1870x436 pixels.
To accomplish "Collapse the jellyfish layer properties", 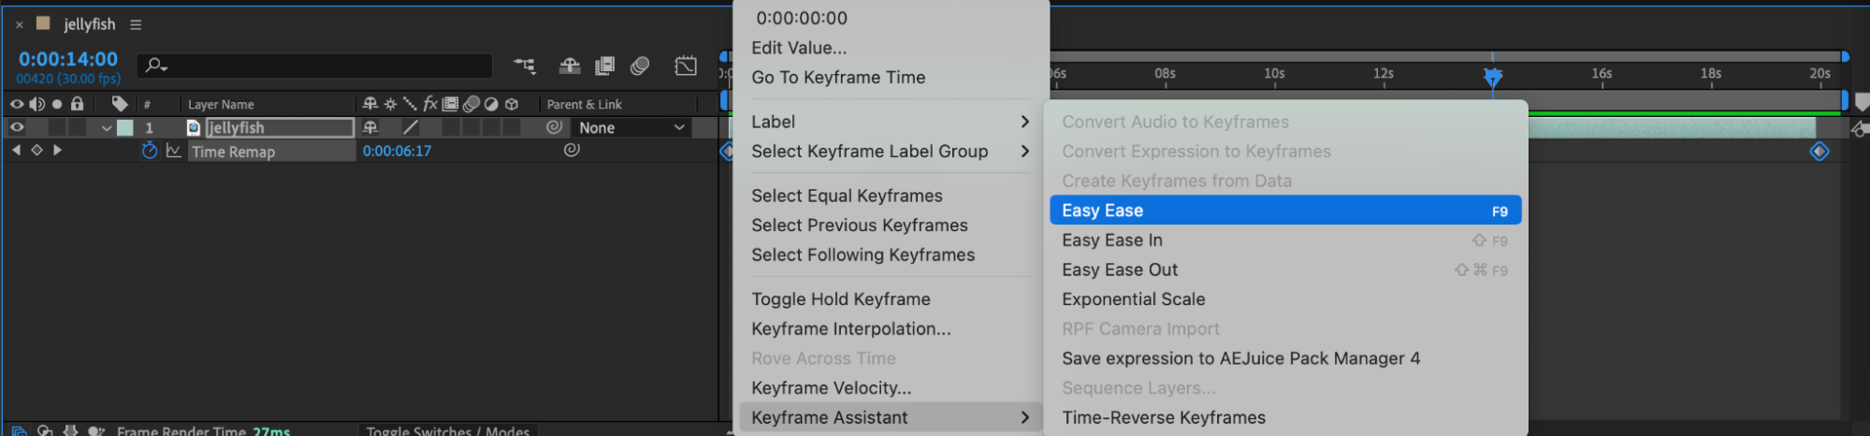I will pyautogui.click(x=107, y=128).
